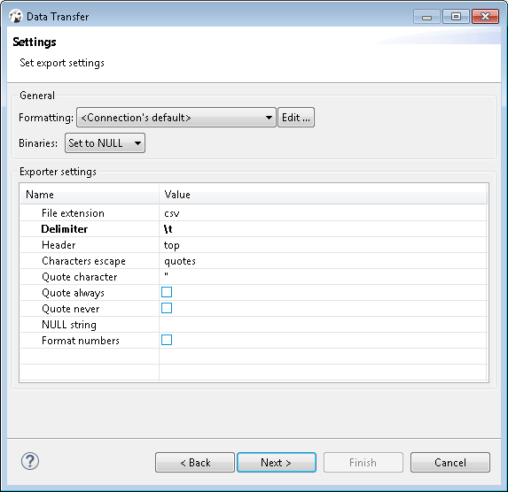Click the Cancel button
The width and height of the screenshot is (508, 492).
coord(450,463)
